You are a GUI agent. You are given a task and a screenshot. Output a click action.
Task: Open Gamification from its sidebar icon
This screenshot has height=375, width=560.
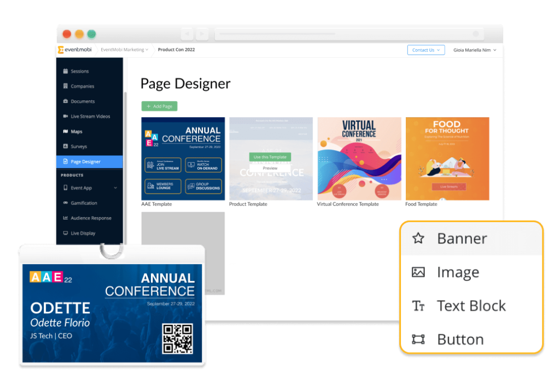click(x=67, y=203)
